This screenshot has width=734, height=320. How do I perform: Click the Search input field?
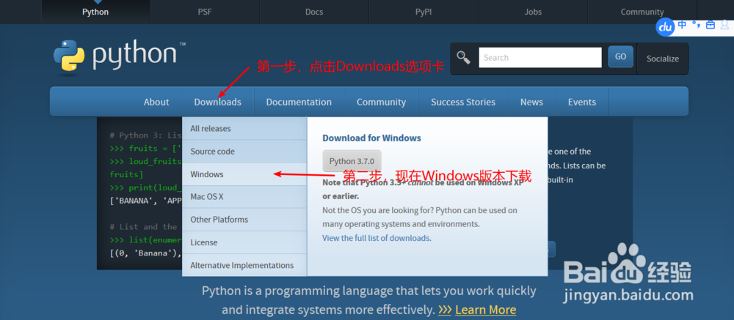coord(540,57)
